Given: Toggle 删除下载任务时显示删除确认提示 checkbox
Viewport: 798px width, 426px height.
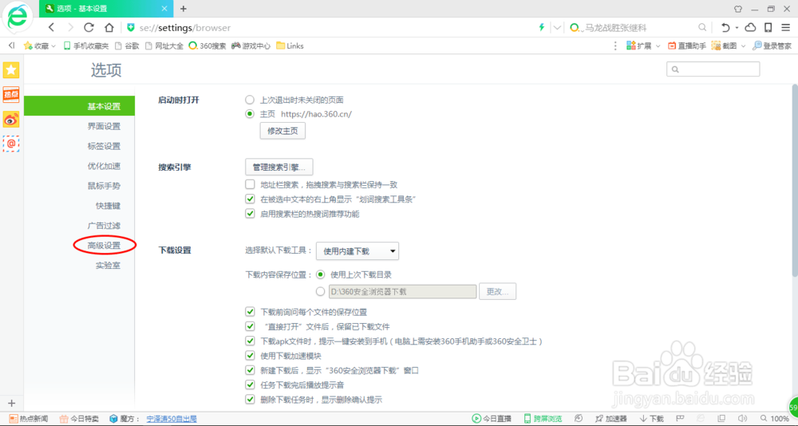Looking at the screenshot, I should 250,400.
